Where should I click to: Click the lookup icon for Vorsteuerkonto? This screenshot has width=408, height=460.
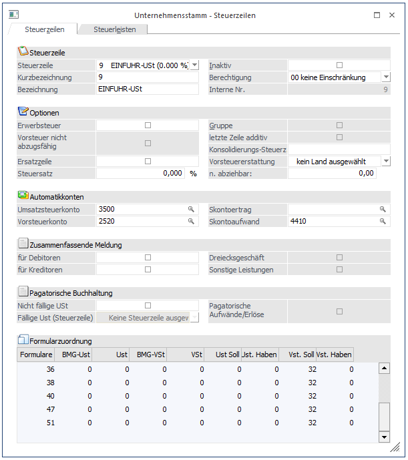click(192, 221)
